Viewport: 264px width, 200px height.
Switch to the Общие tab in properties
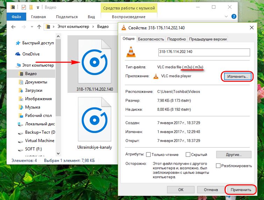[x=128, y=39]
